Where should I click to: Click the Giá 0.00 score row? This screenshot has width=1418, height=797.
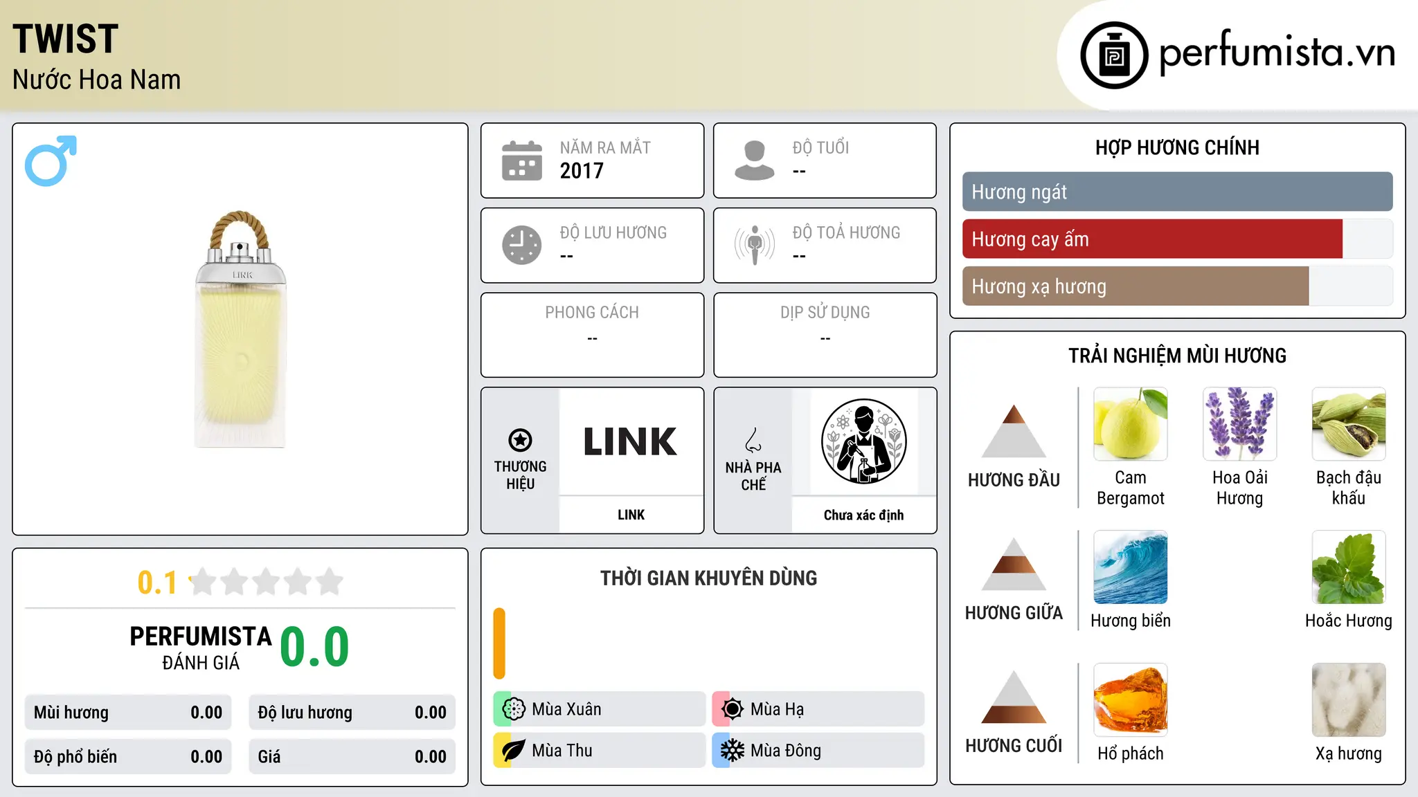pos(352,756)
